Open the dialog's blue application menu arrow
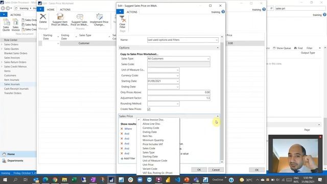The image size is (327, 184). [x=120, y=12]
